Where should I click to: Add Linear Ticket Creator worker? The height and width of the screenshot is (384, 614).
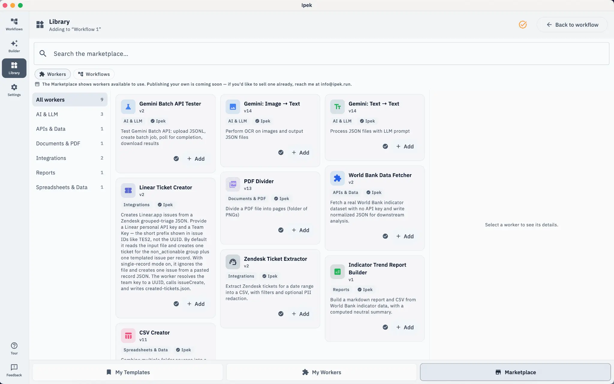point(196,304)
